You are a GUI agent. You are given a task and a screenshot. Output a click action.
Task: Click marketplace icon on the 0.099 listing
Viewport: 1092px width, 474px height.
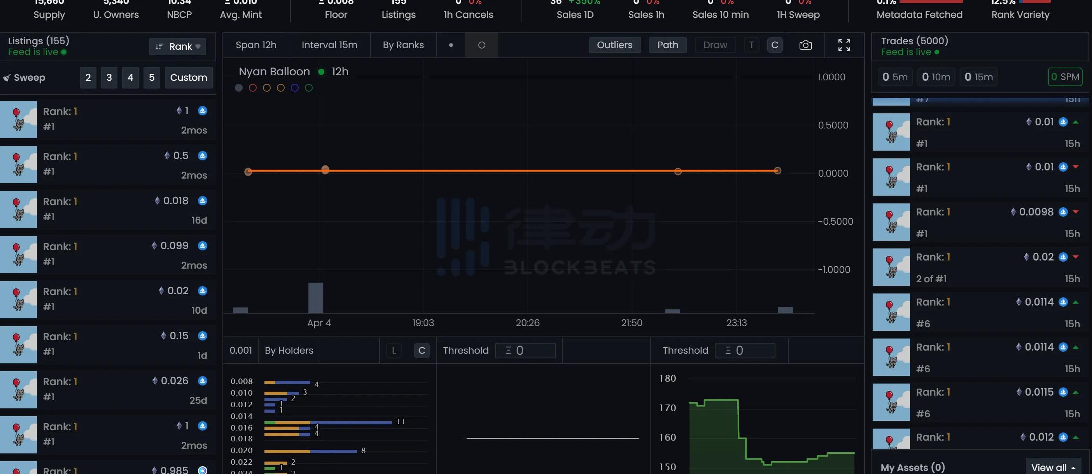click(203, 245)
